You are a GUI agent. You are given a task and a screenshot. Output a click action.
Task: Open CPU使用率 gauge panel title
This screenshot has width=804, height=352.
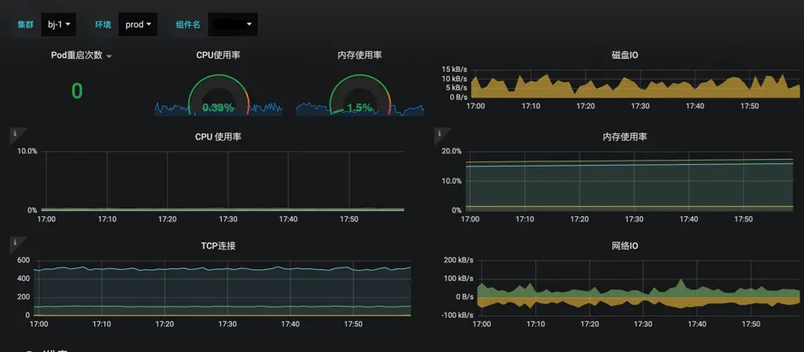tap(218, 56)
